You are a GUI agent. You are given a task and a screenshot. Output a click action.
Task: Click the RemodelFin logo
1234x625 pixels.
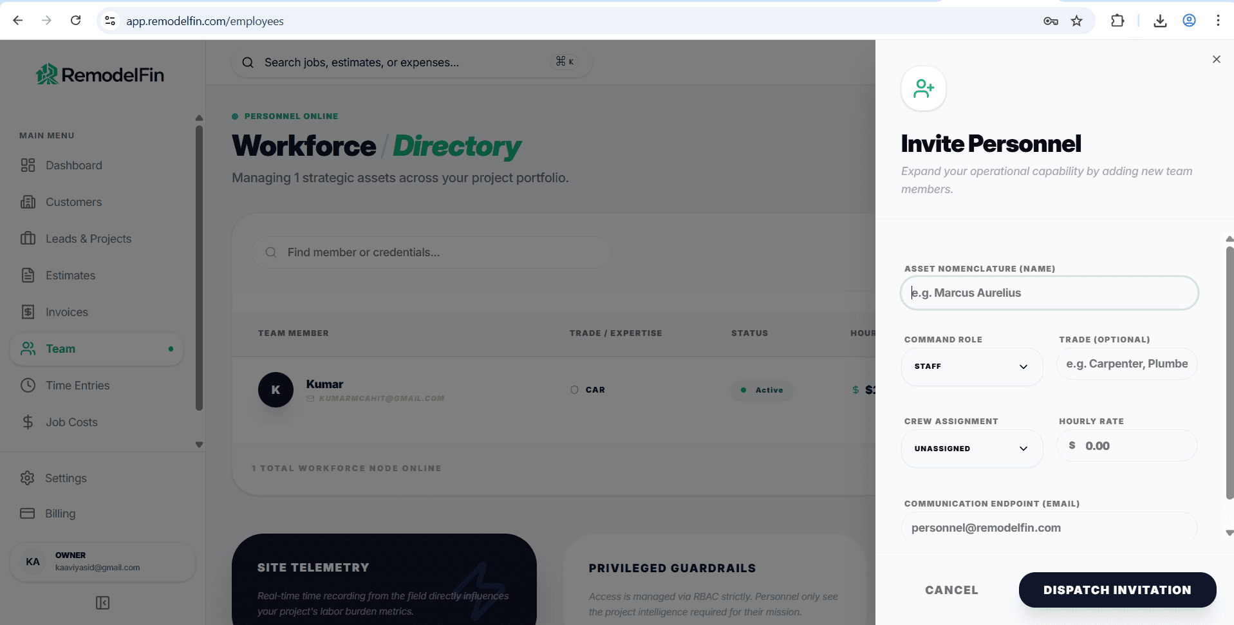[100, 75]
